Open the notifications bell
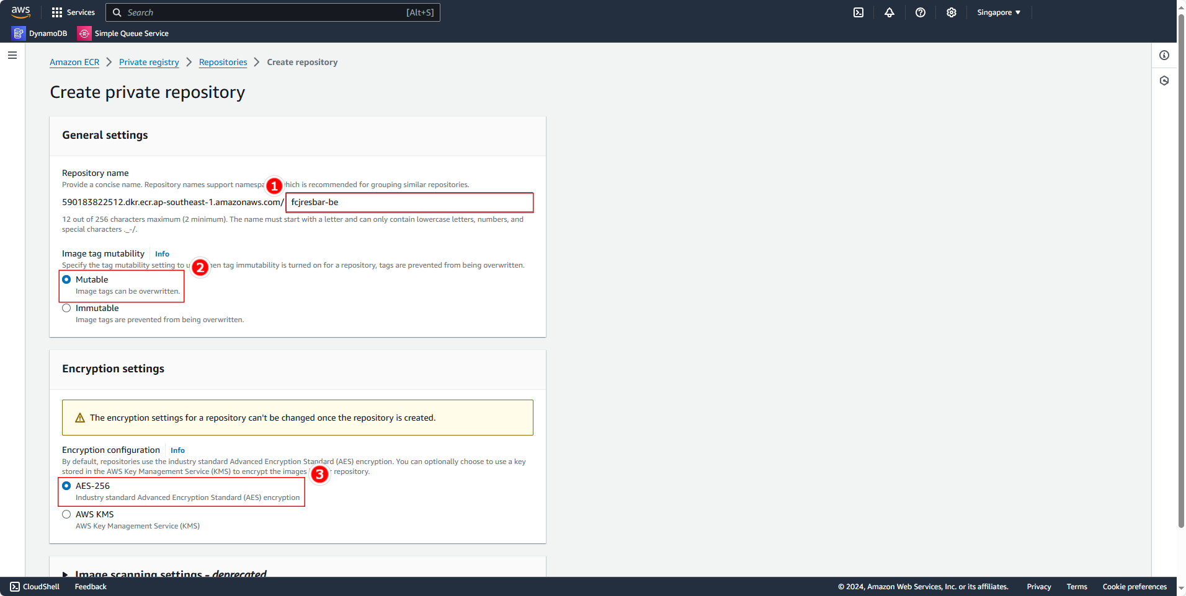This screenshot has height=596, width=1186. click(x=890, y=12)
